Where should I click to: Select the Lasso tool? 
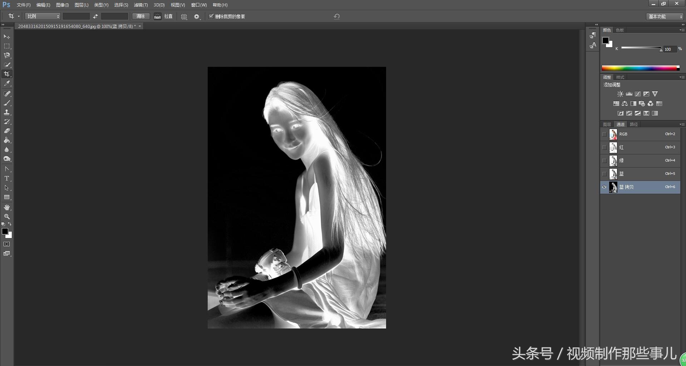(7, 55)
